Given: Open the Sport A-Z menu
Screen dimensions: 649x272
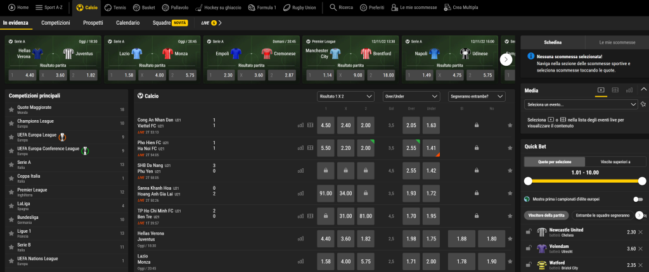Looking at the screenshot, I should [49, 8].
